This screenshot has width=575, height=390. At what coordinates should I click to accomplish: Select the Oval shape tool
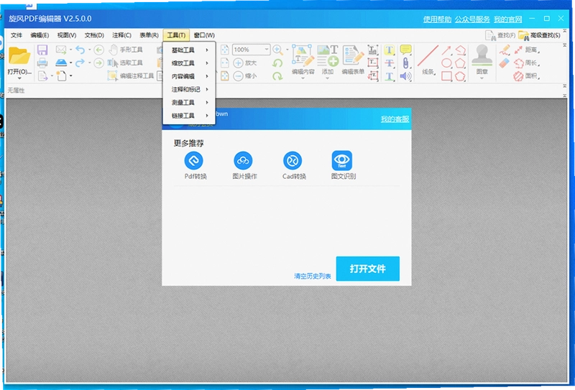446,62
